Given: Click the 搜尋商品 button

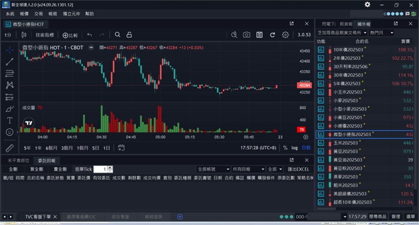Looking at the screenshot, I should point(378,217).
